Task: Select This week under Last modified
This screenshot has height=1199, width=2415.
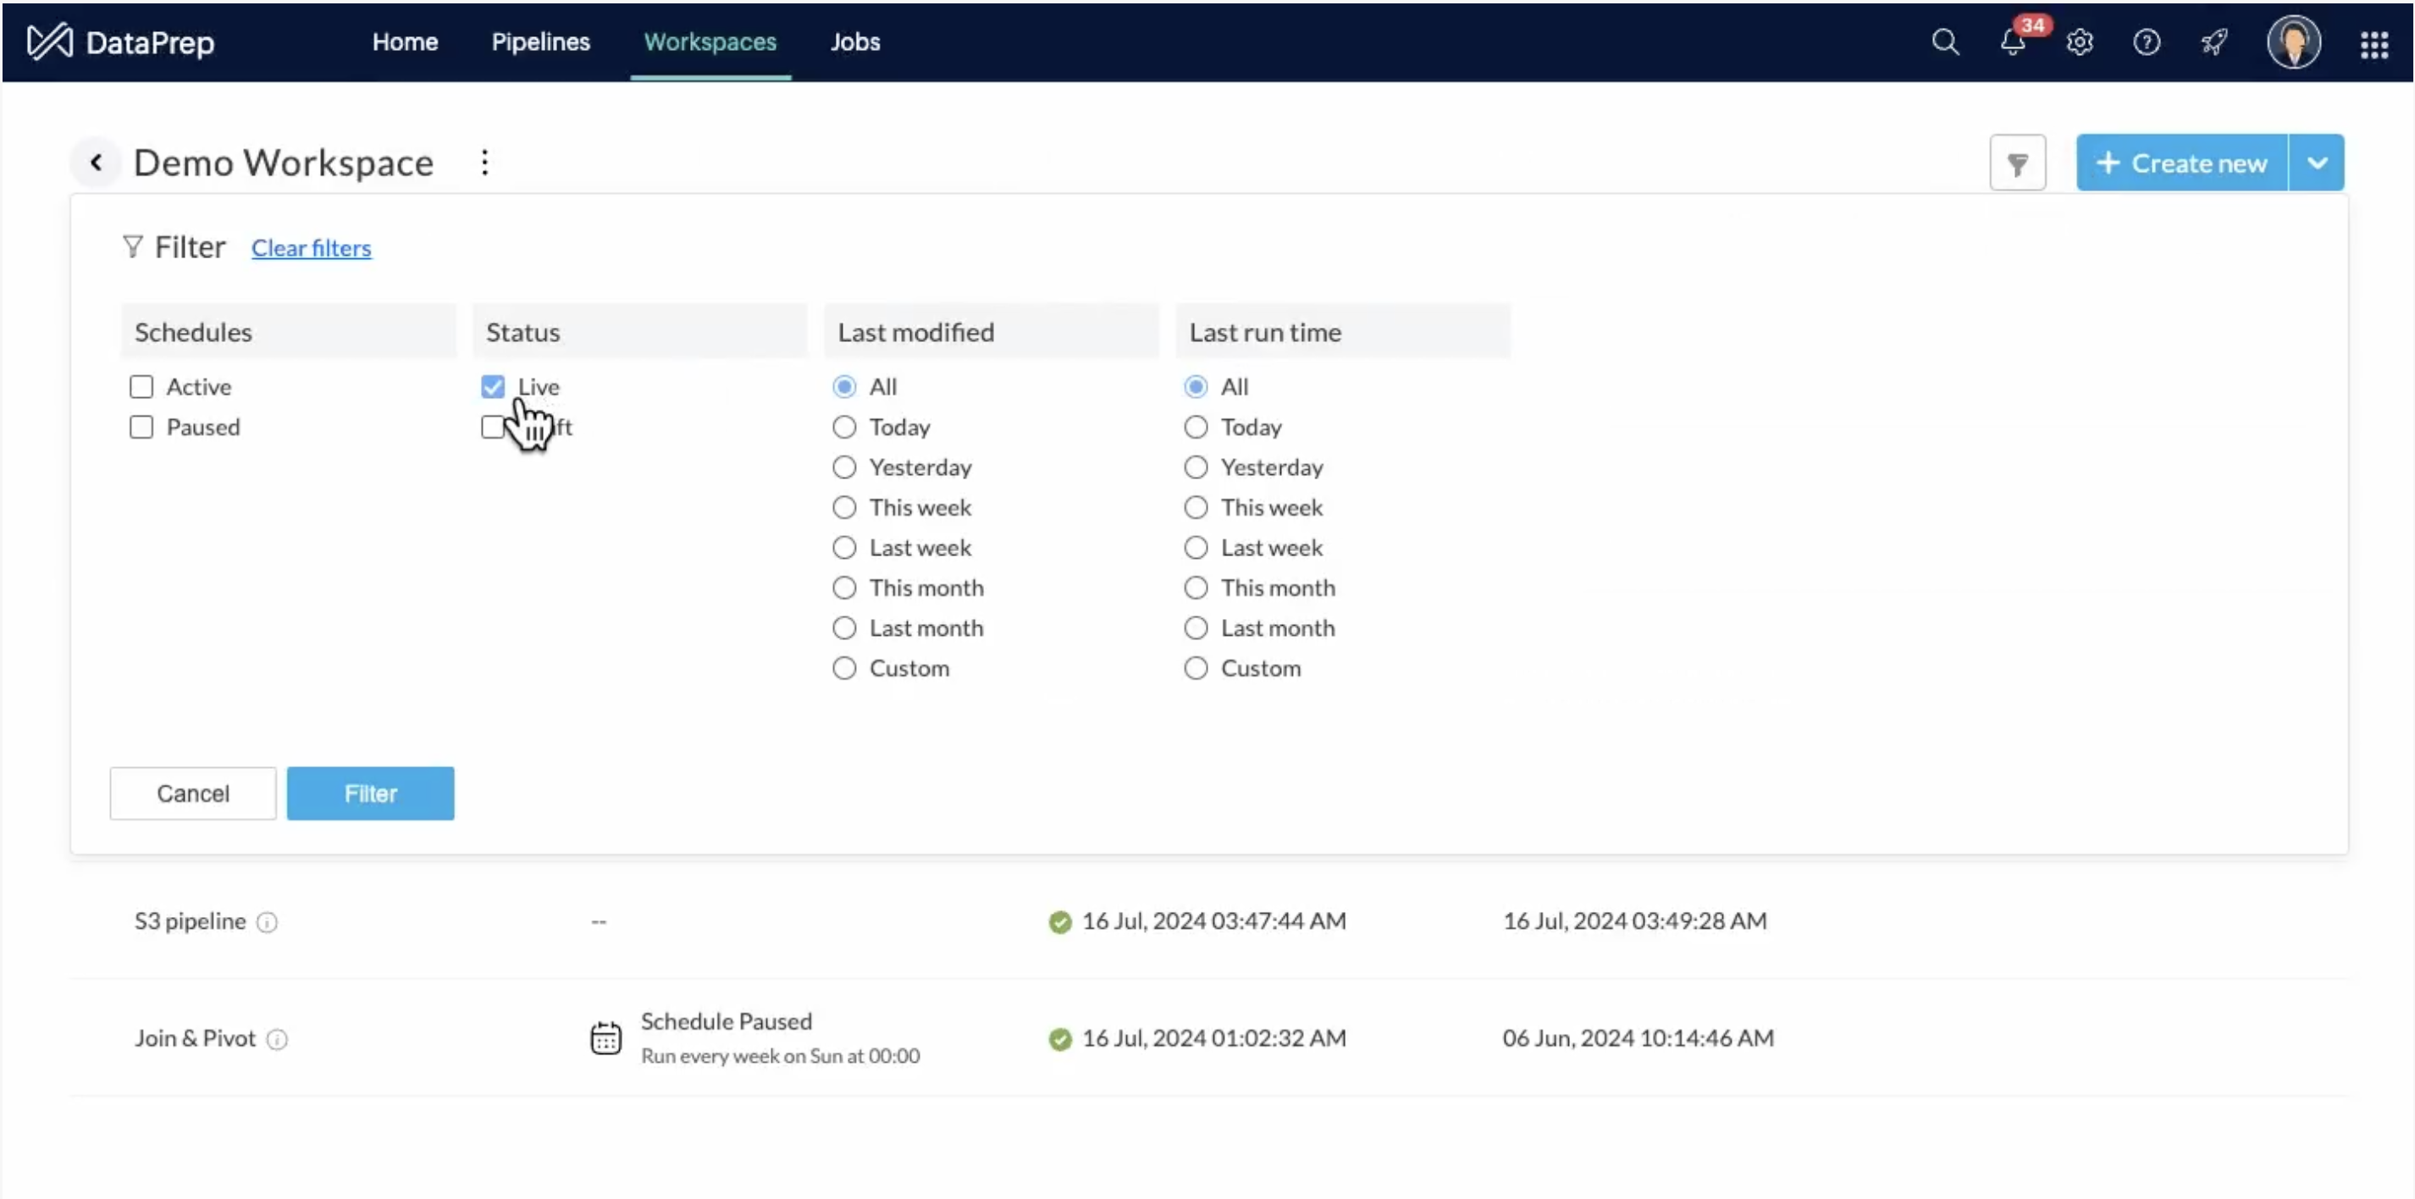Action: click(x=845, y=507)
